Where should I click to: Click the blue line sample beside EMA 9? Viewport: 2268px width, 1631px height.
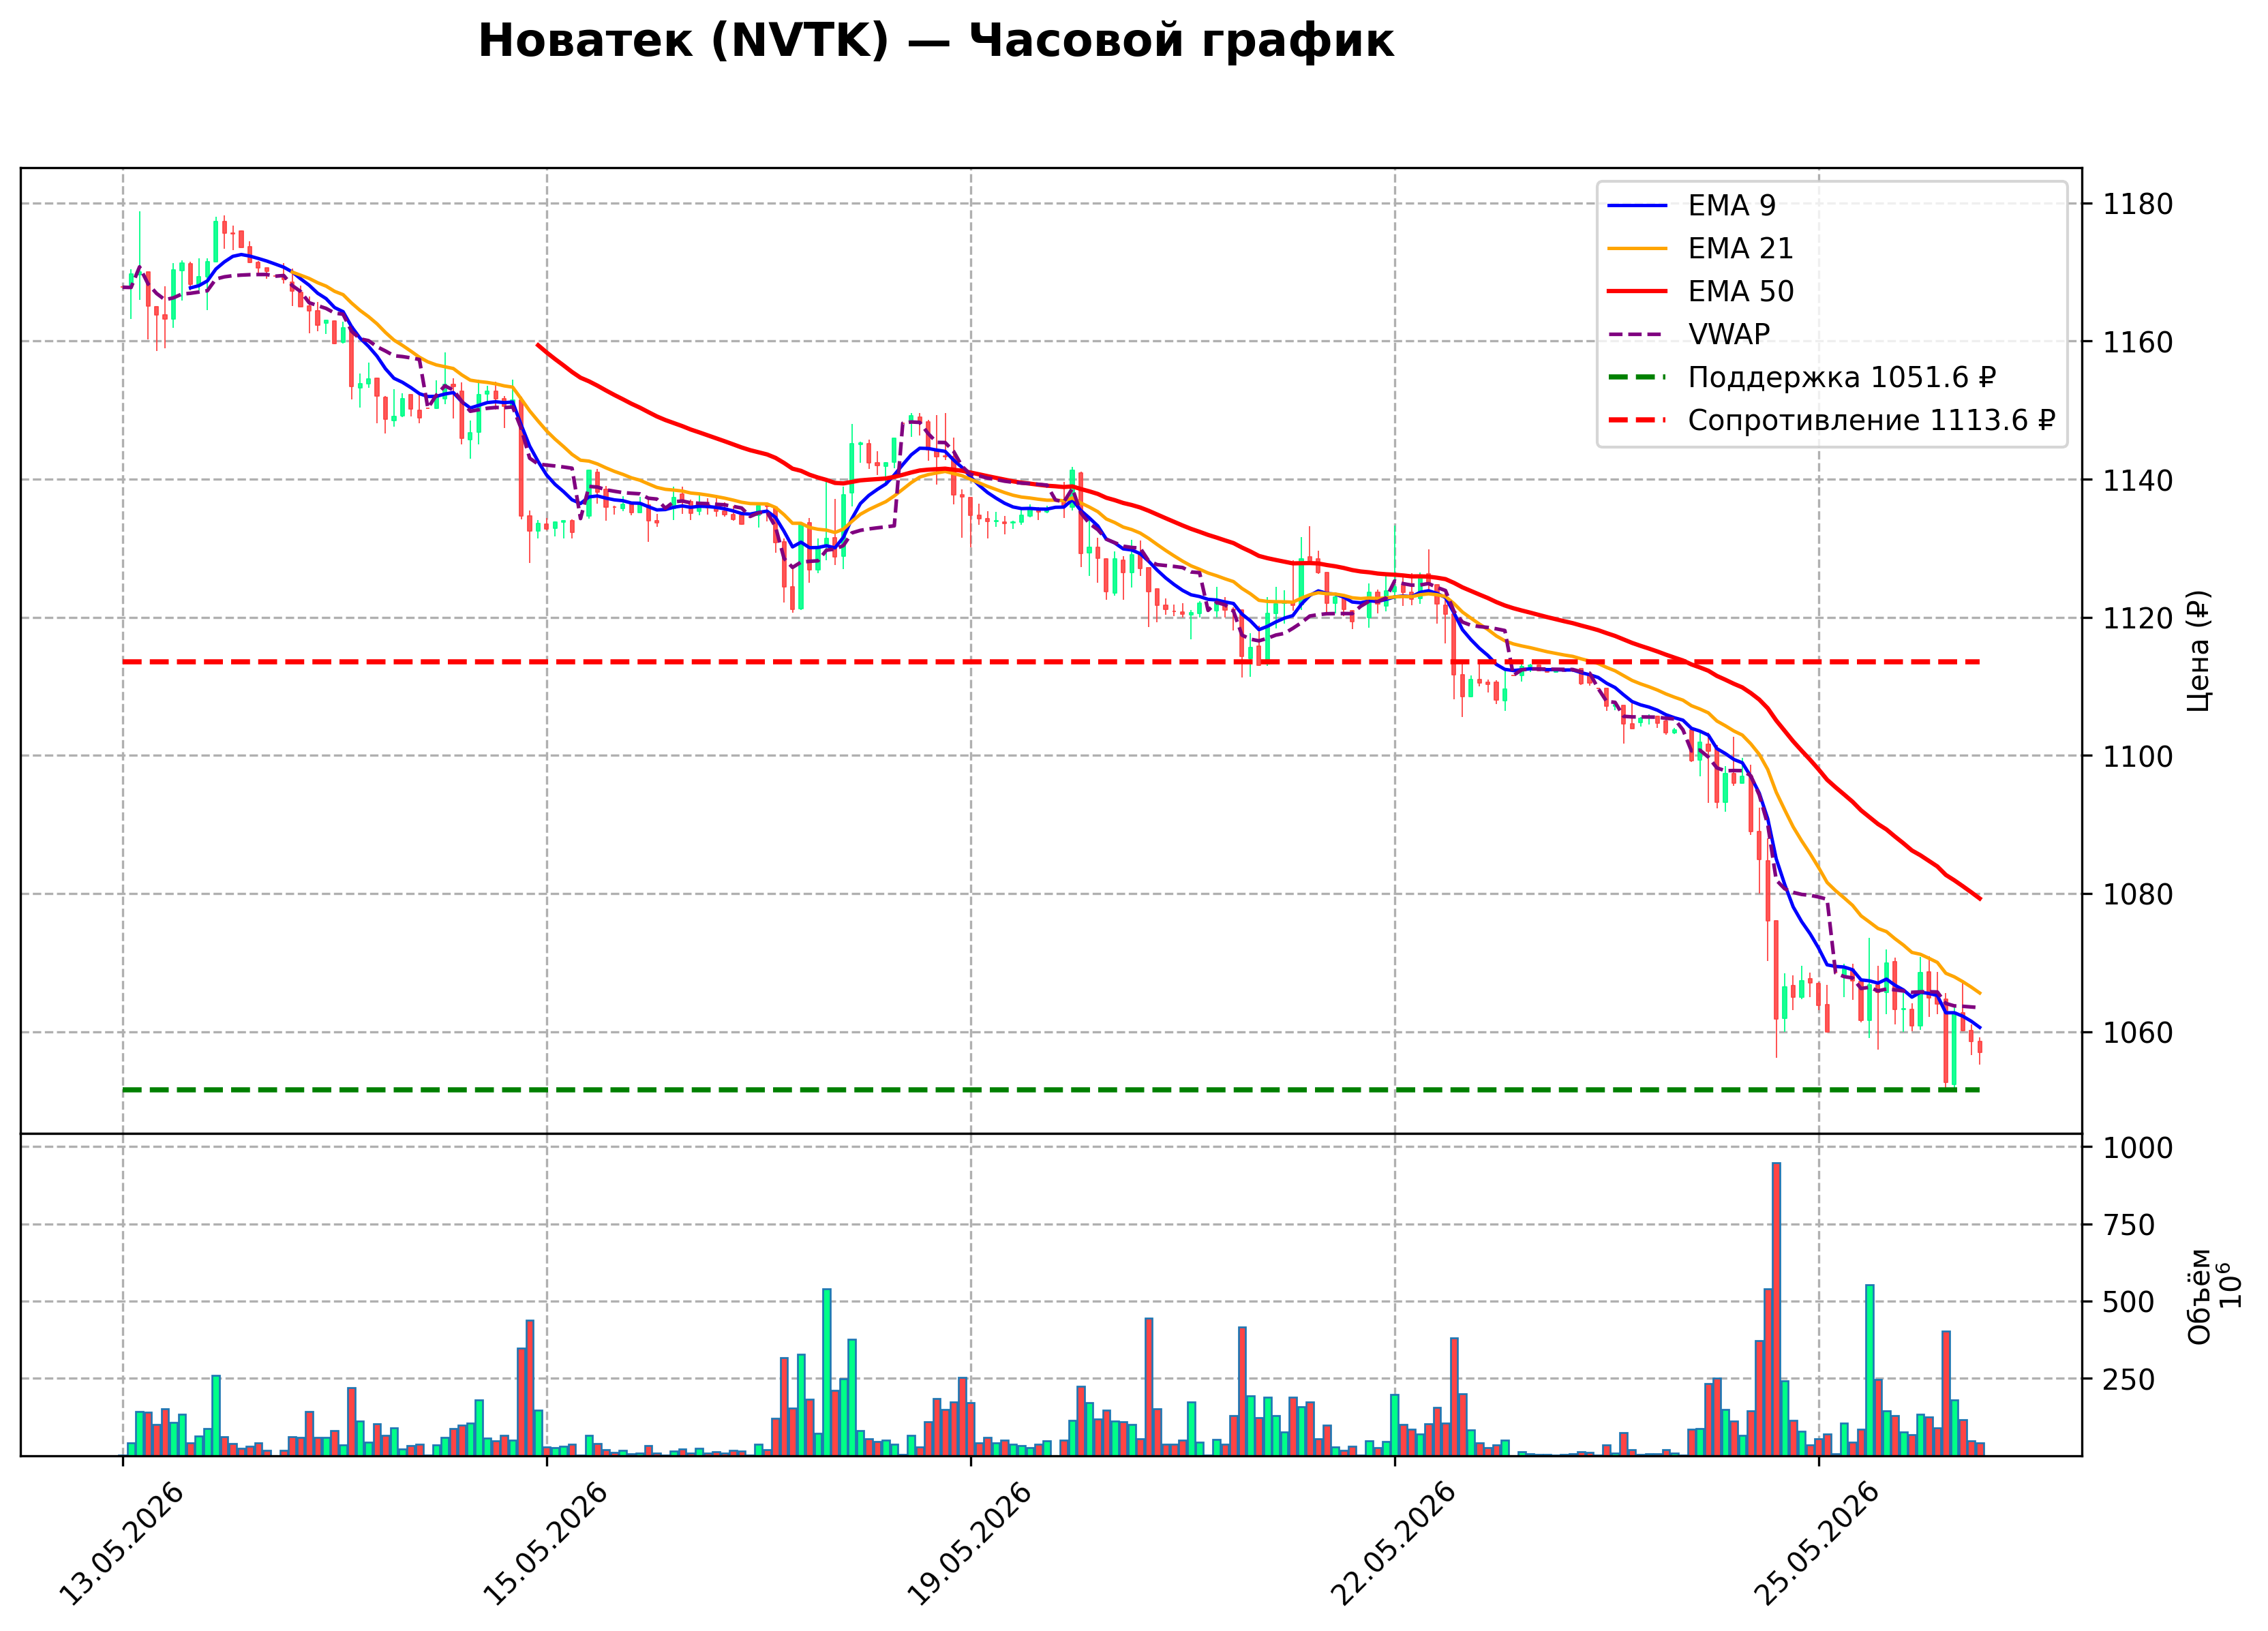tap(1638, 206)
